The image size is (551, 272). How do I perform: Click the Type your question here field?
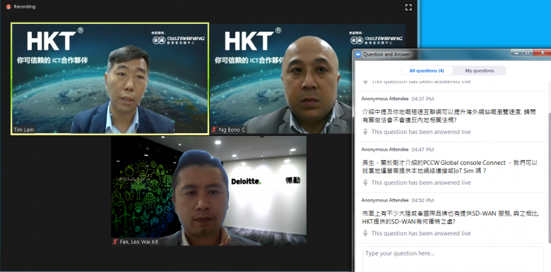point(453,259)
